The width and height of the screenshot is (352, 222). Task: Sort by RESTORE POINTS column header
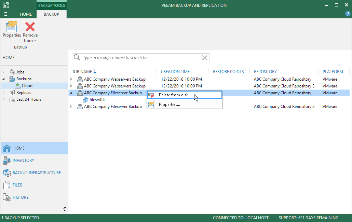pyautogui.click(x=228, y=71)
